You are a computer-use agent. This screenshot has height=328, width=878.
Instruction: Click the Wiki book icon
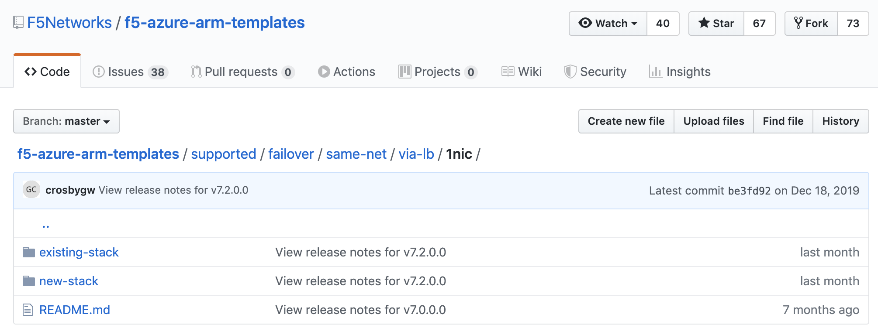[508, 72]
